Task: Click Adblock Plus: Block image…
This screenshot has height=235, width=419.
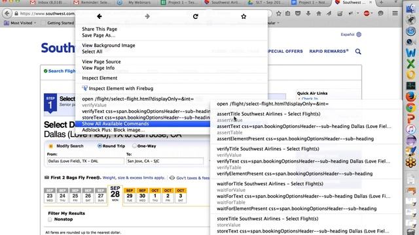Action: (113, 130)
